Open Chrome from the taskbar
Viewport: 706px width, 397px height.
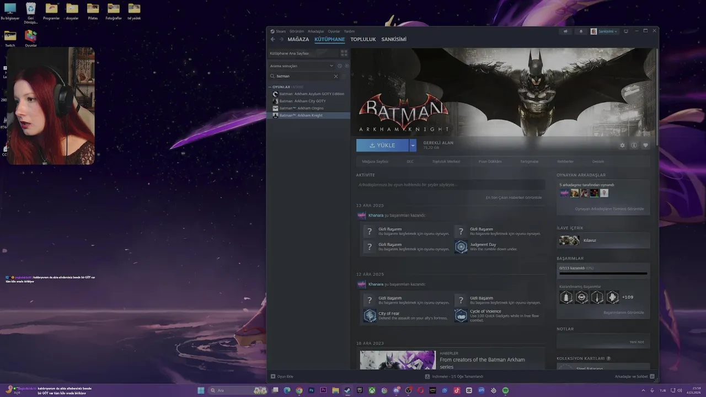(299, 390)
